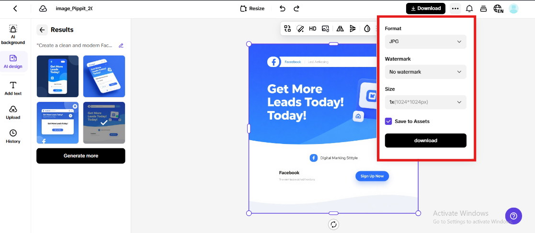Image resolution: width=535 pixels, height=233 pixels.
Task: Go back using top-left arrow
Action: (x=15, y=9)
